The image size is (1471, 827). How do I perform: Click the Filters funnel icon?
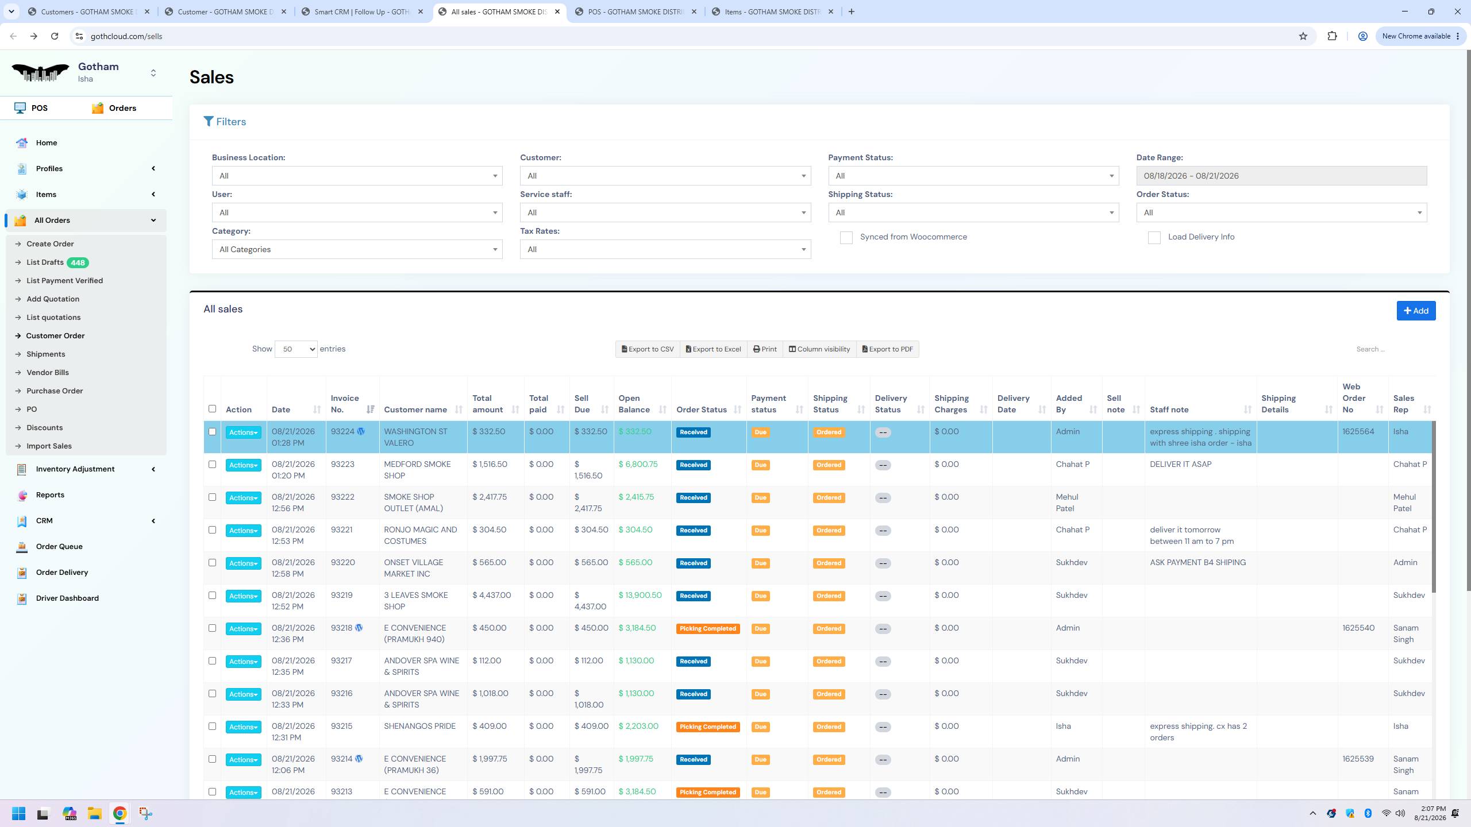[x=209, y=122]
